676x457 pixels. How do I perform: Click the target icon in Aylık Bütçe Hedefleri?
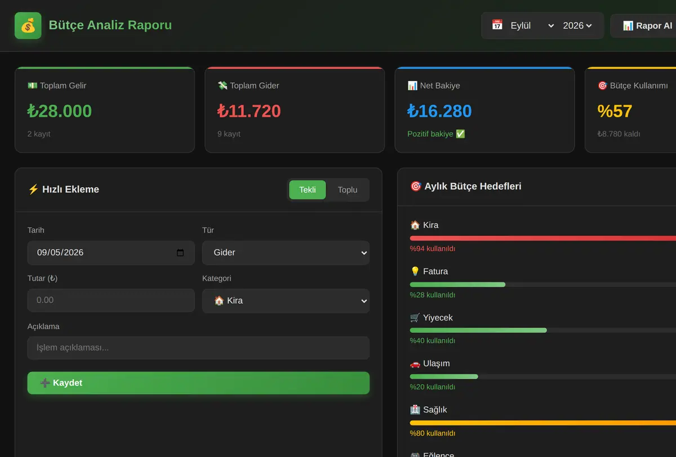(416, 186)
